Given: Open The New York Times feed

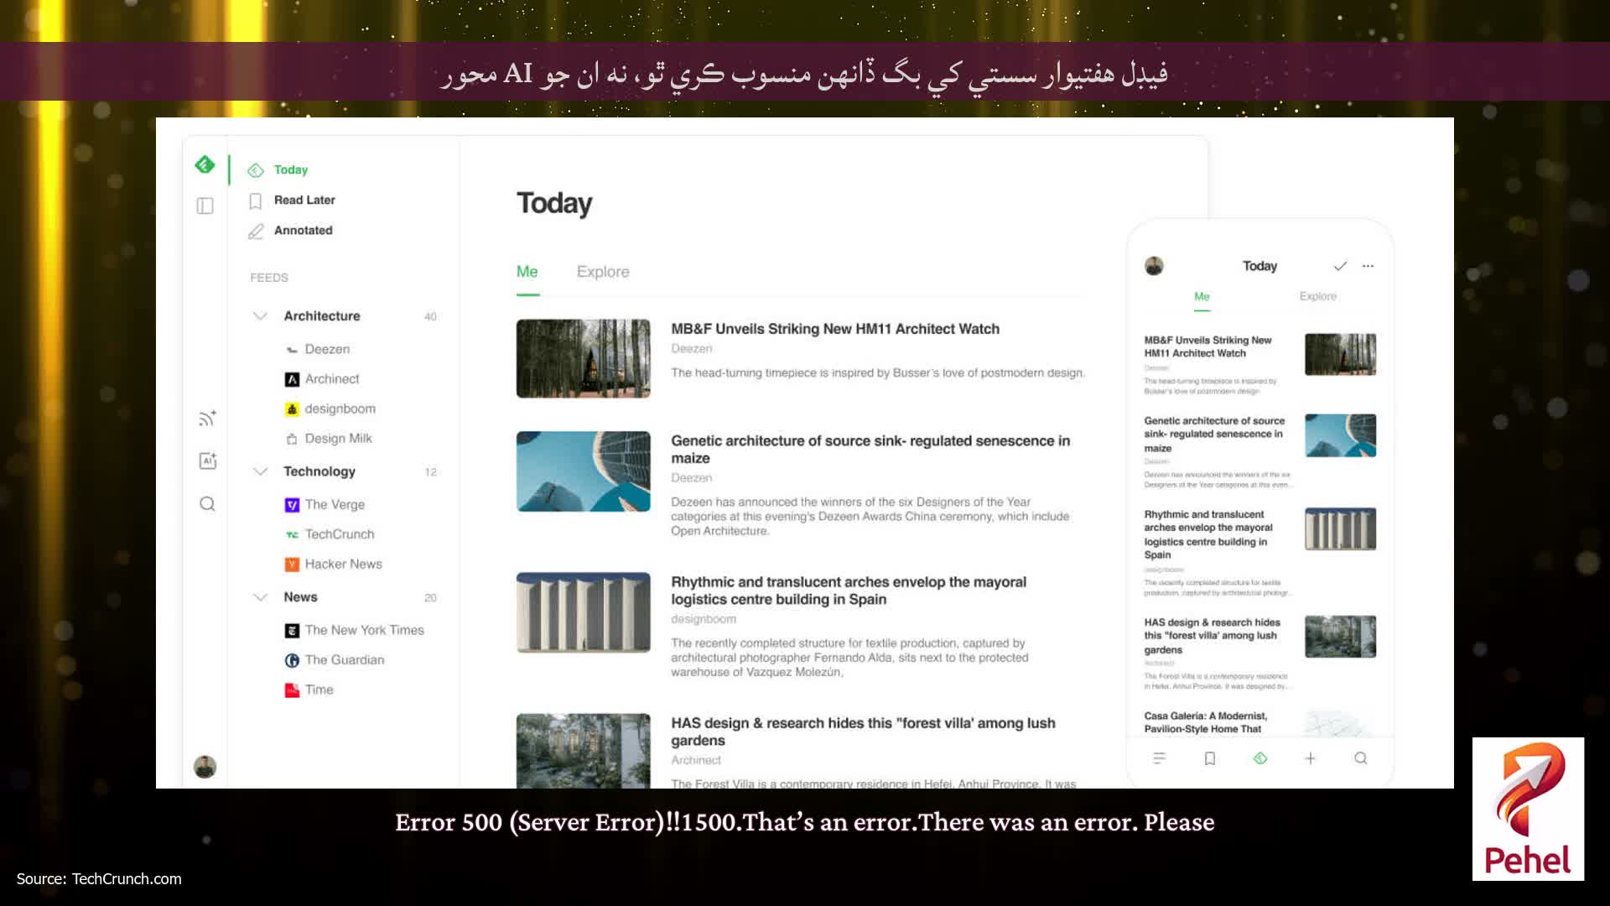Looking at the screenshot, I should (365, 630).
